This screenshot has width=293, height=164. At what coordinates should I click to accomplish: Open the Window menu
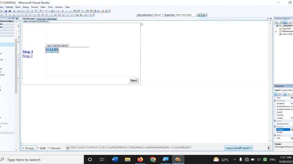point(59,7)
